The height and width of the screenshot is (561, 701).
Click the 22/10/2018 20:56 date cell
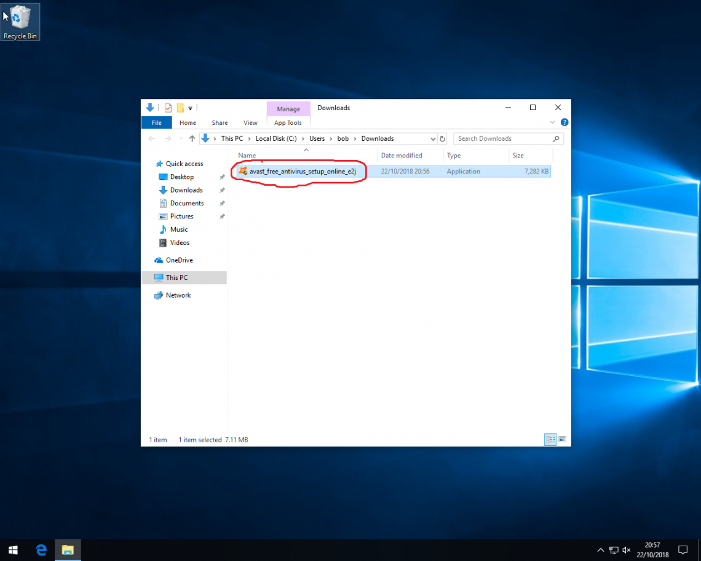(405, 172)
